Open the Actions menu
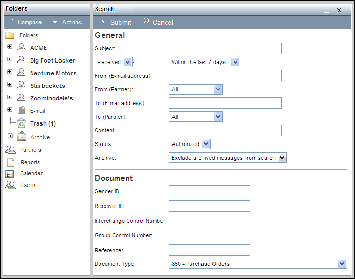 (x=66, y=22)
